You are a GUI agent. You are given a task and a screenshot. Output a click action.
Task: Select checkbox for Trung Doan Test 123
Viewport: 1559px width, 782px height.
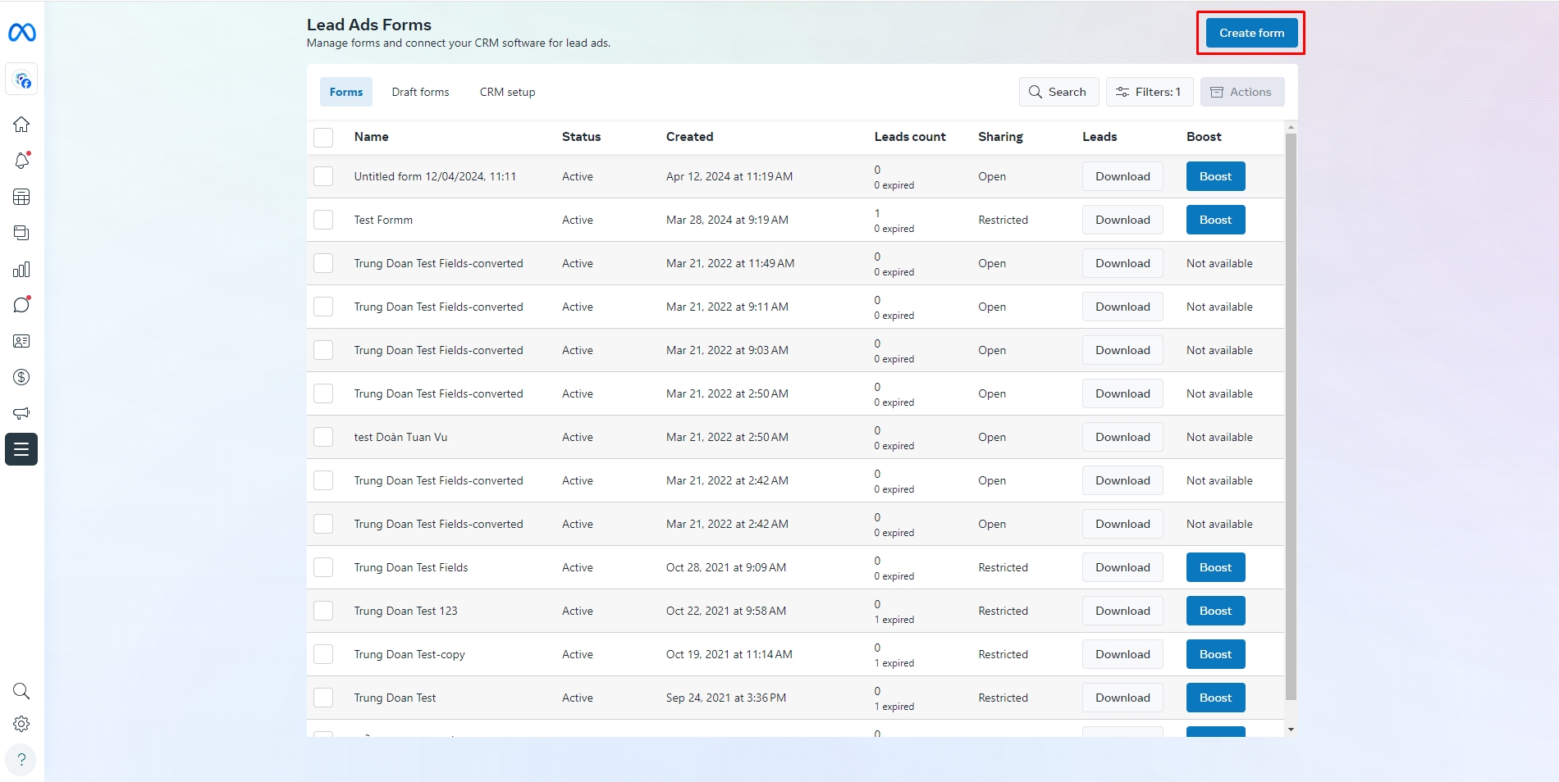coord(323,611)
